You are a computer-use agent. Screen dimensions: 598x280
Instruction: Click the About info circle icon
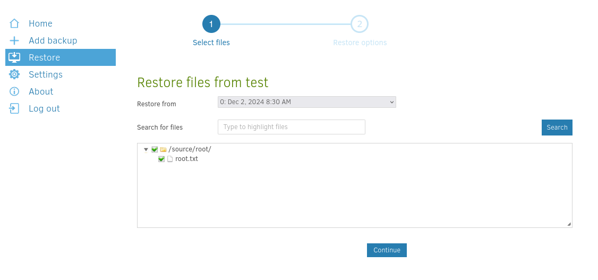pos(14,91)
